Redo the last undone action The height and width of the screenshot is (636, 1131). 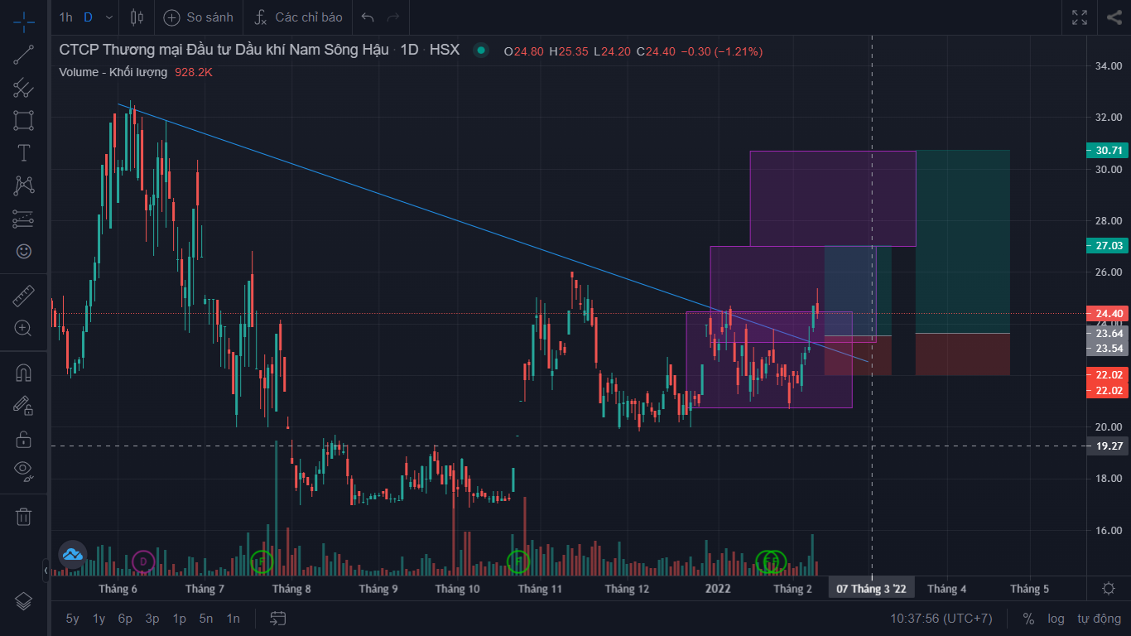[x=393, y=17]
